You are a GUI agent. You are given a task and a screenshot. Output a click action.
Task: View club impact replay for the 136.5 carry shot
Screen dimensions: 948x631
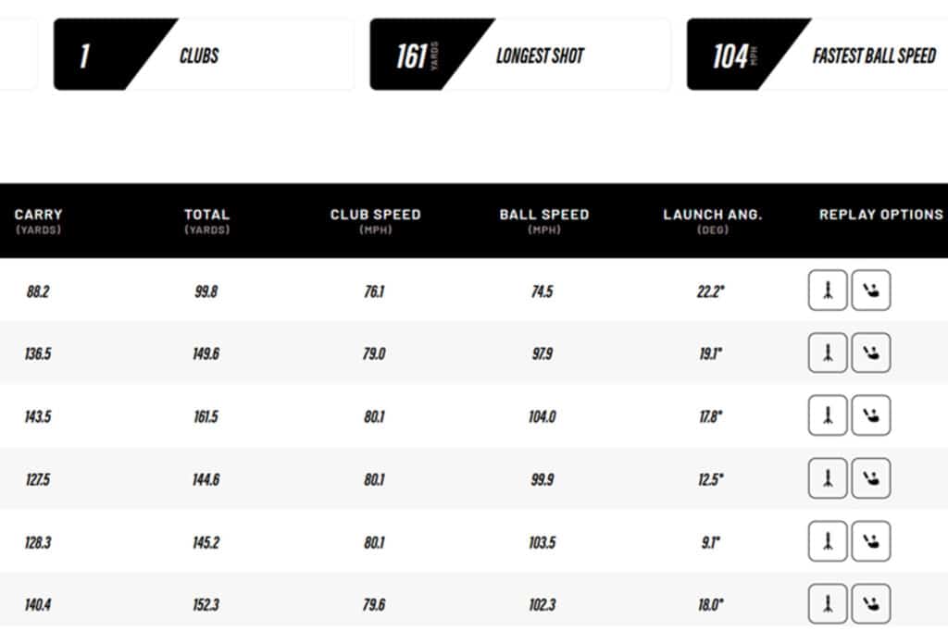(x=871, y=353)
